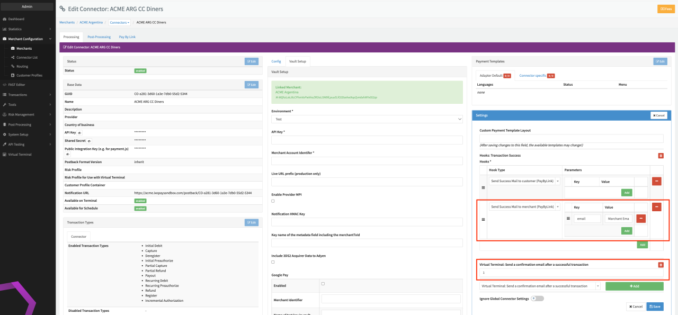This screenshot has height=315, width=678.
Task: Delete the Virtual Terminal confirmation email setting
Action: coord(660,265)
